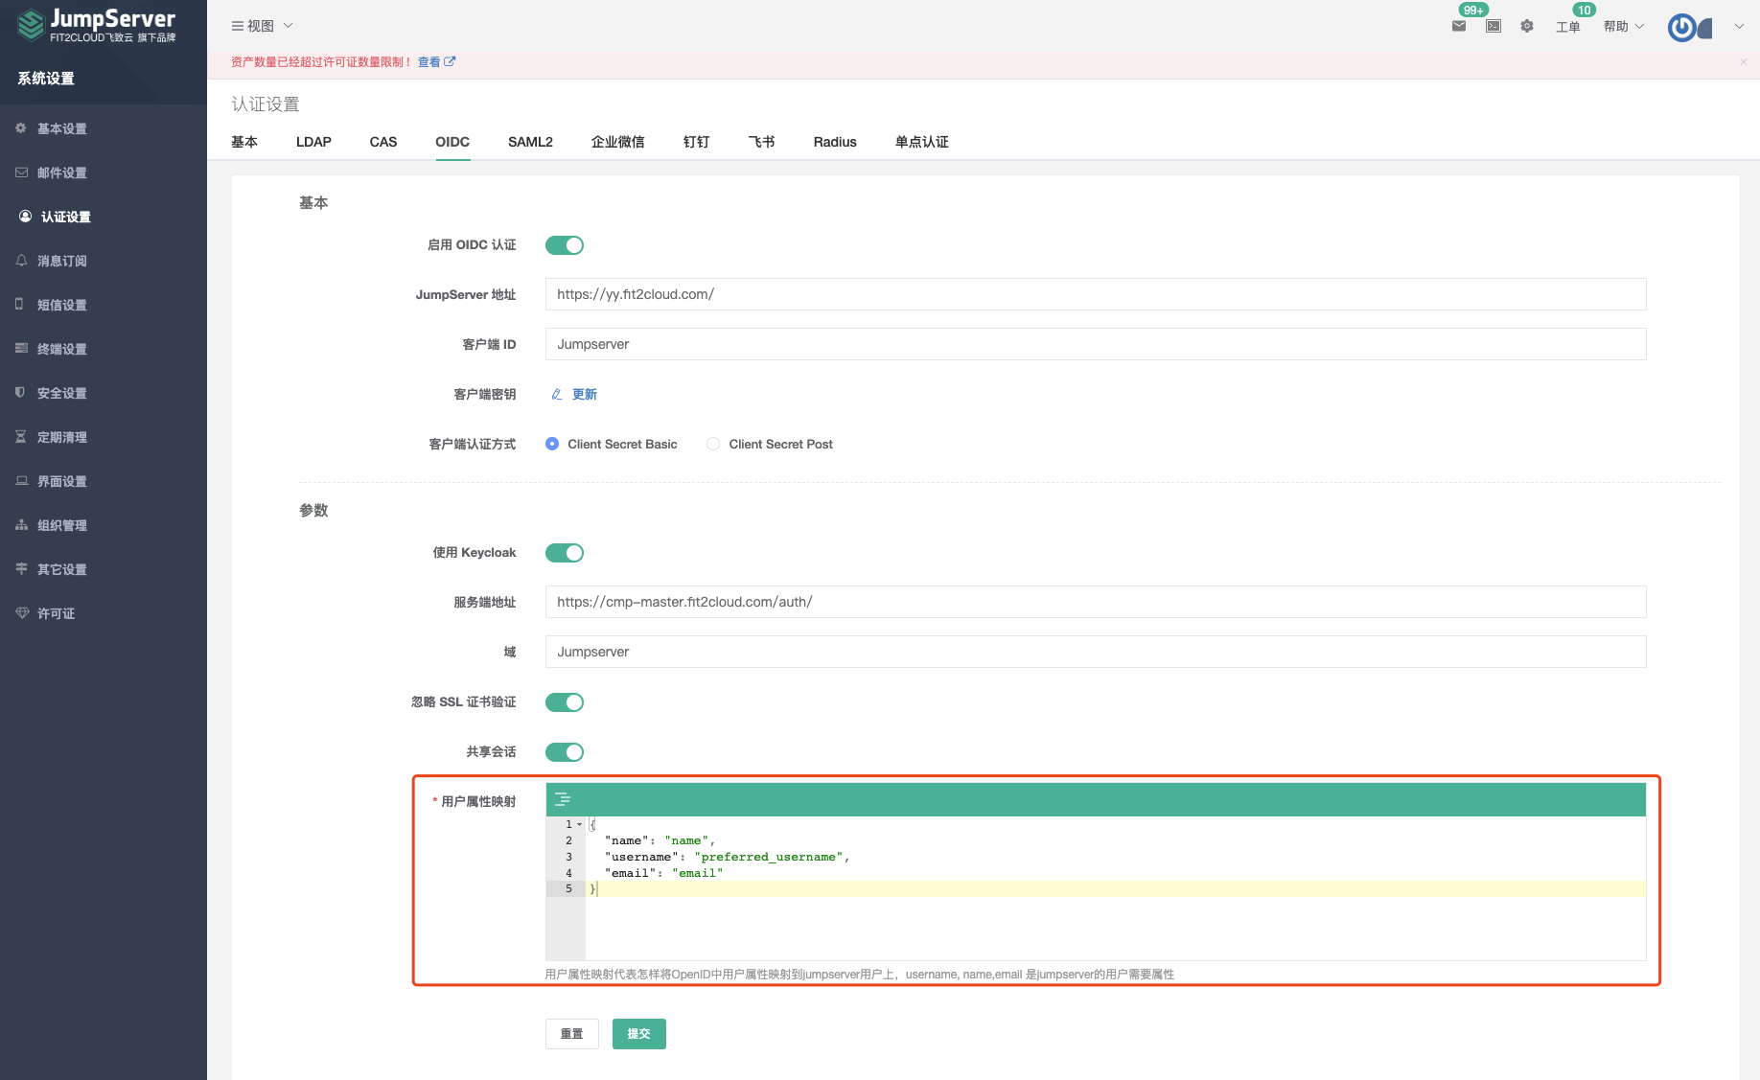The width and height of the screenshot is (1760, 1080).
Task: Select the Client Secret Post option
Action: click(x=713, y=444)
